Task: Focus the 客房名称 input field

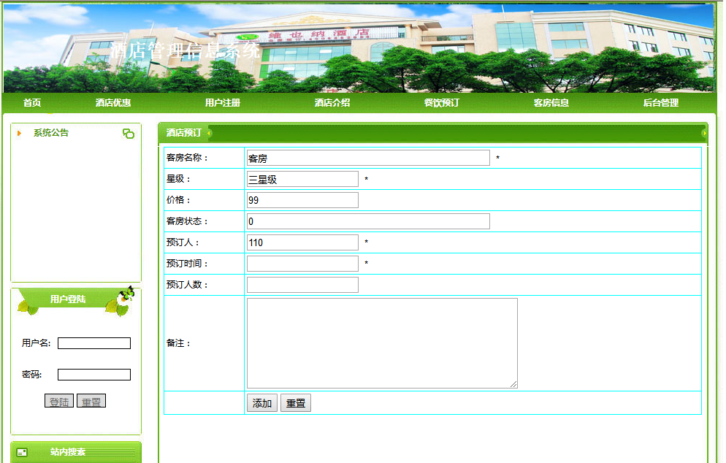Action: click(x=368, y=158)
